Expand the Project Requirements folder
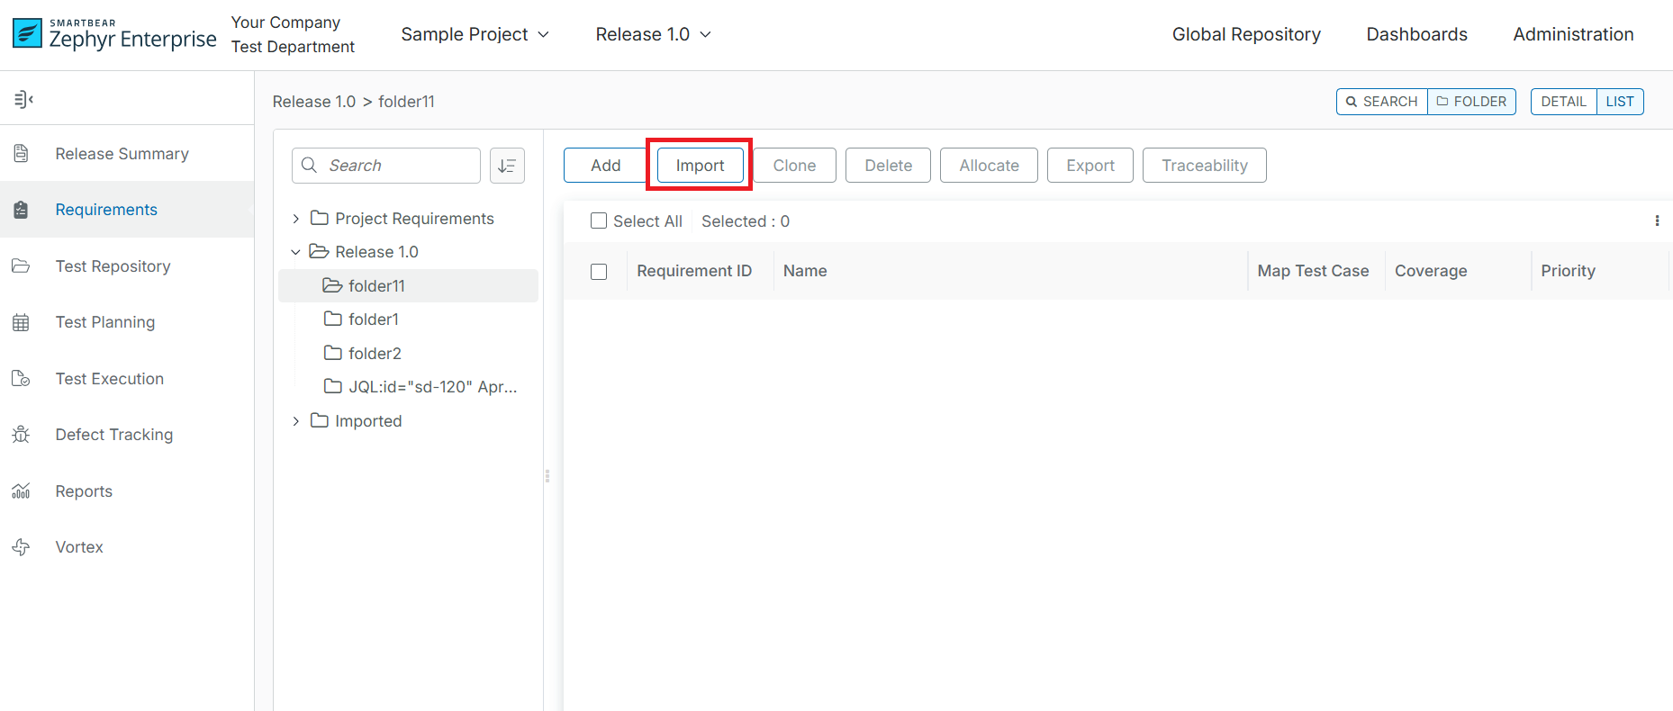 click(295, 219)
